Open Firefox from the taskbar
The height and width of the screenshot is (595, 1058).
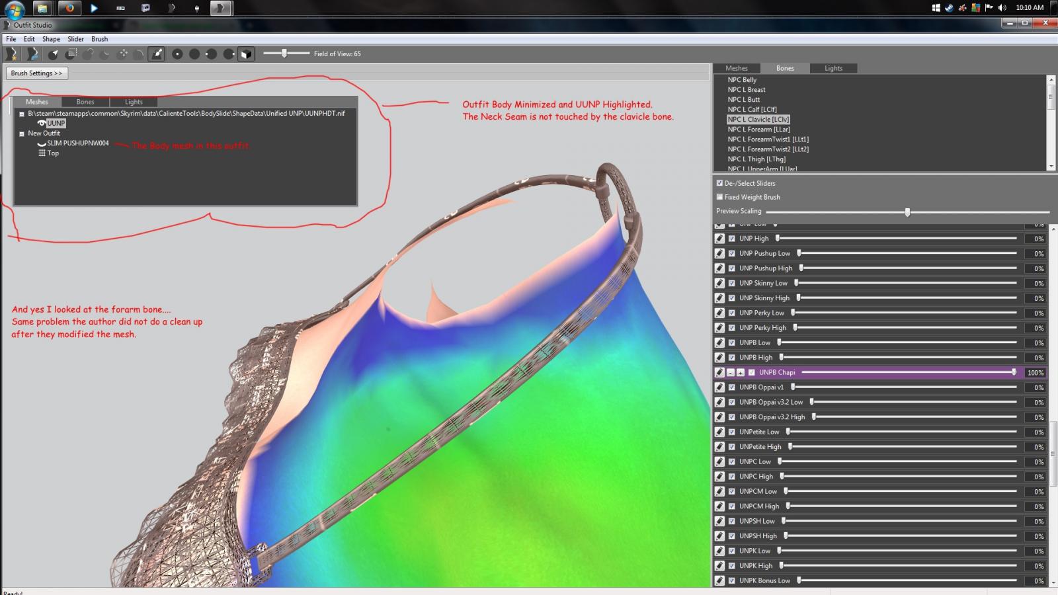point(69,8)
